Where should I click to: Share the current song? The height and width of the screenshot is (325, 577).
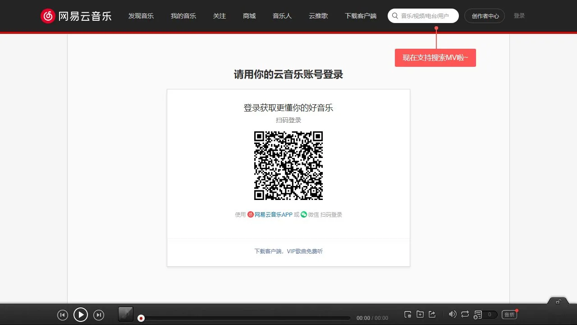pos(432,315)
